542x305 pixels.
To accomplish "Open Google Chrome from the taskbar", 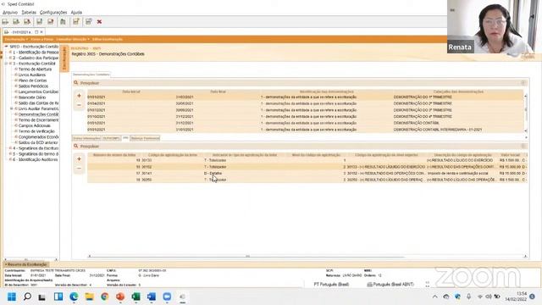I will coord(105,297).
